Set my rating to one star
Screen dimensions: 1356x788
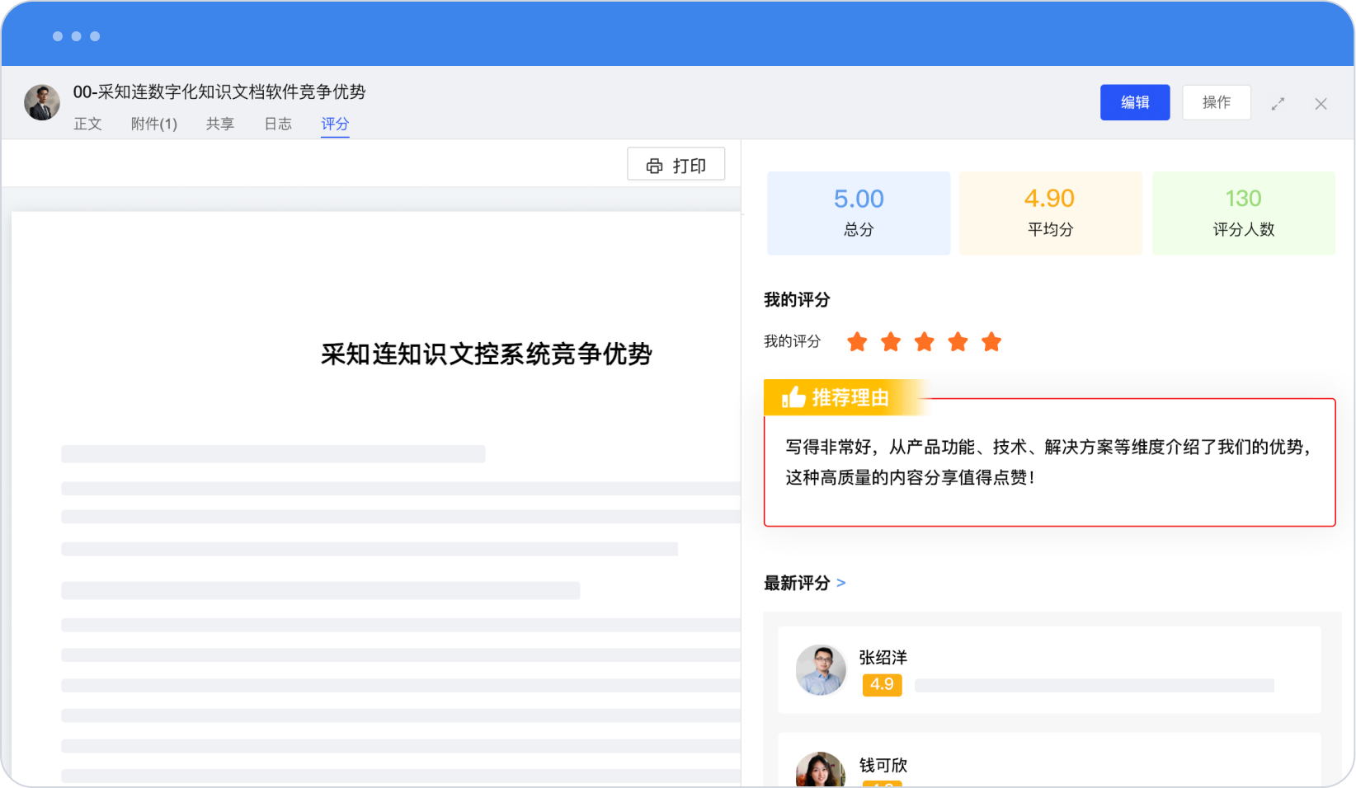pyautogui.click(x=857, y=342)
